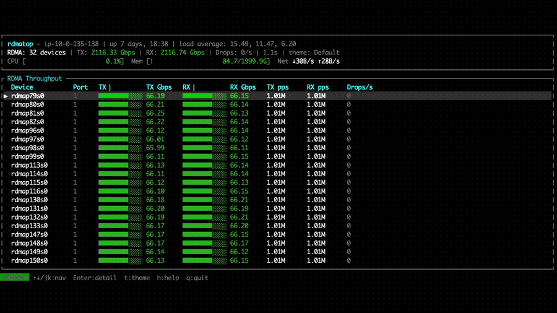
Task: Click the TX Gbps value 66.10
Action: point(155,191)
